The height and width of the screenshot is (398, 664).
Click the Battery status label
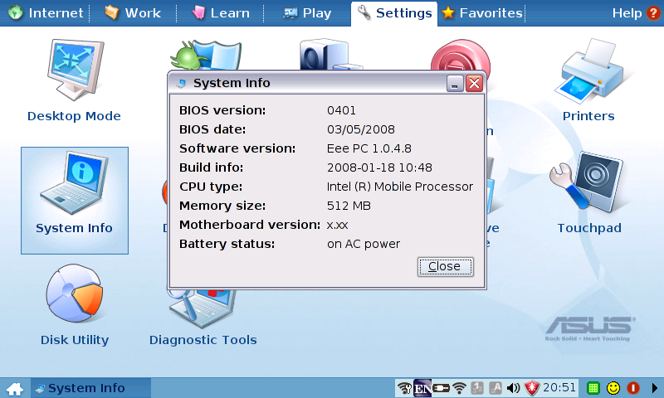[227, 244]
